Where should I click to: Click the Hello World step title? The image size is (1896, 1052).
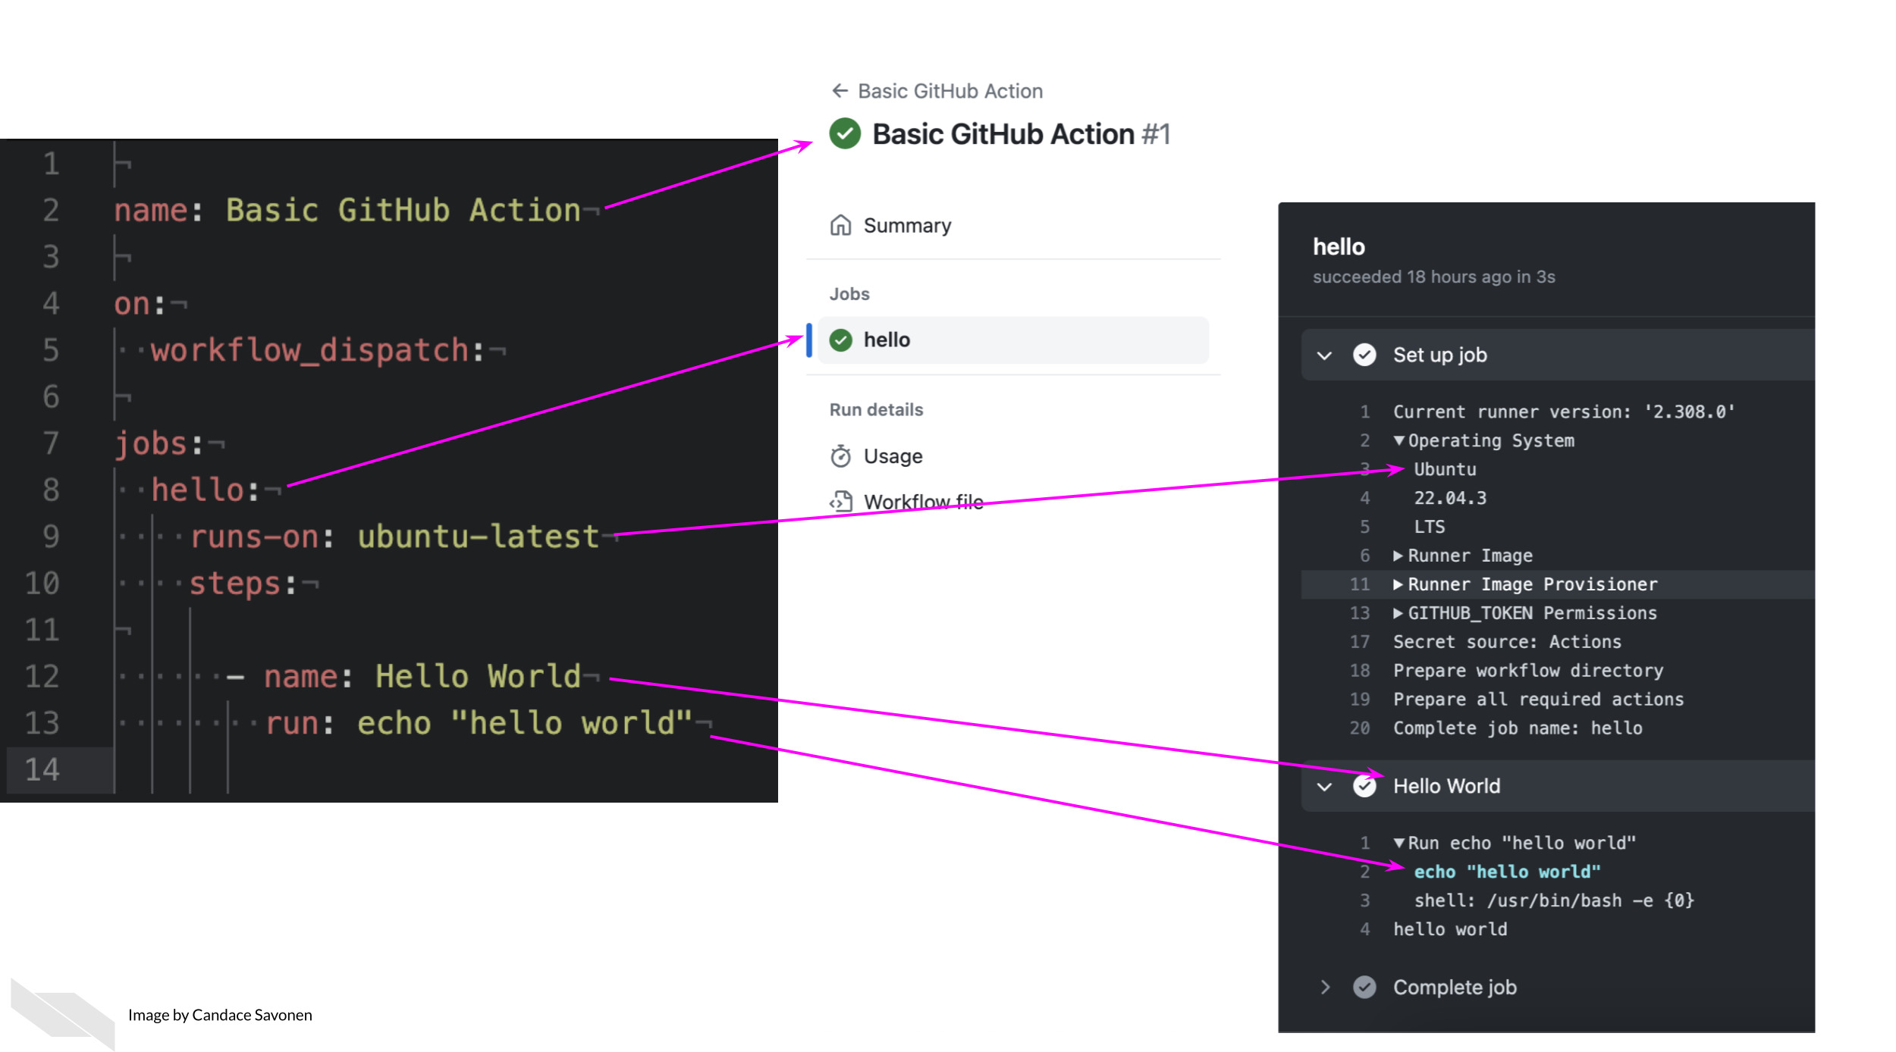(1446, 787)
